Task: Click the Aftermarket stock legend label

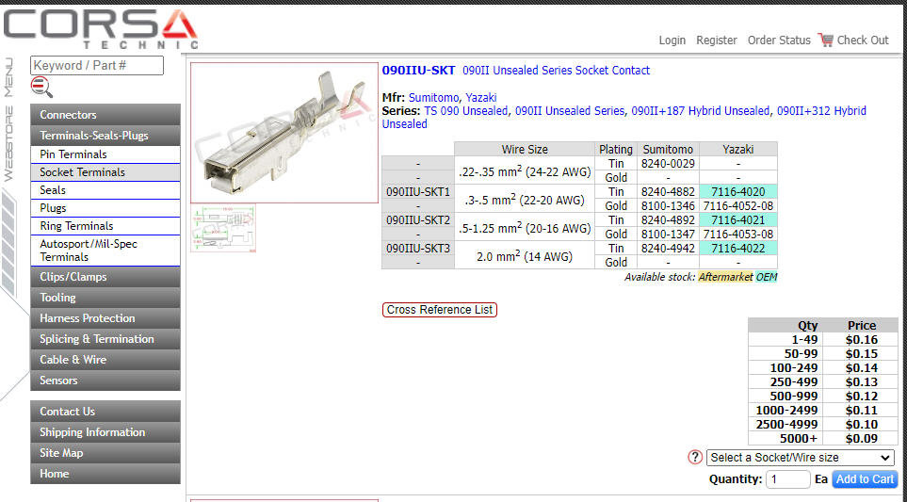Action: click(725, 277)
